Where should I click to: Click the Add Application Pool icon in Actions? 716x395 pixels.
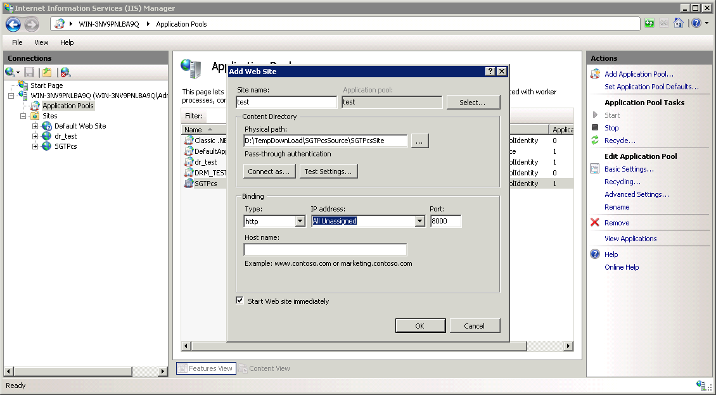[x=594, y=74]
